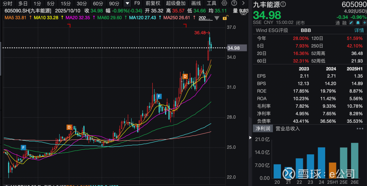Open the gray triangle dropdown by 202…
Screen dimensions: 367x186
tap(217, 18)
